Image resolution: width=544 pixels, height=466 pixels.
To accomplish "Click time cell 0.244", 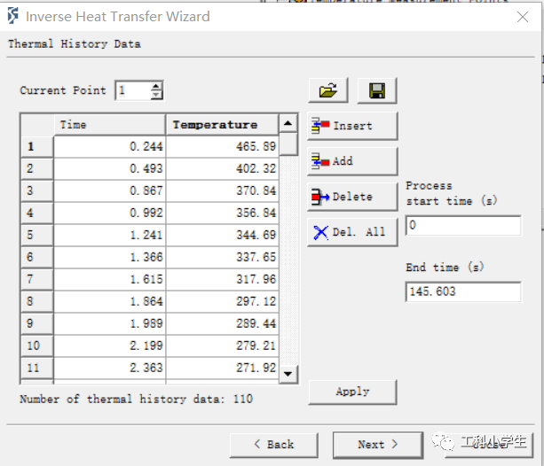I will click(x=110, y=147).
